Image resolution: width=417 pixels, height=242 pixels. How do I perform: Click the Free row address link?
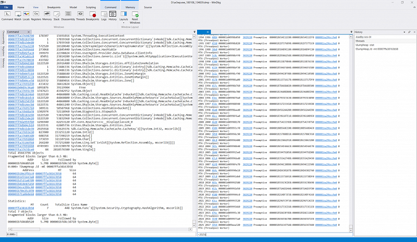21,87
